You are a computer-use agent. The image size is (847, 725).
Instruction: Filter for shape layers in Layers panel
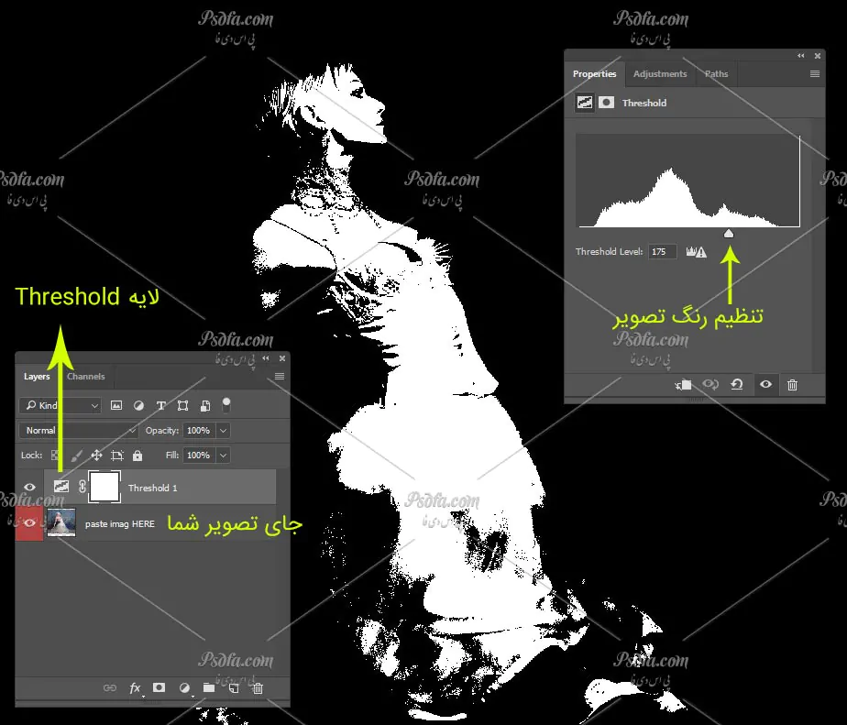(x=183, y=405)
